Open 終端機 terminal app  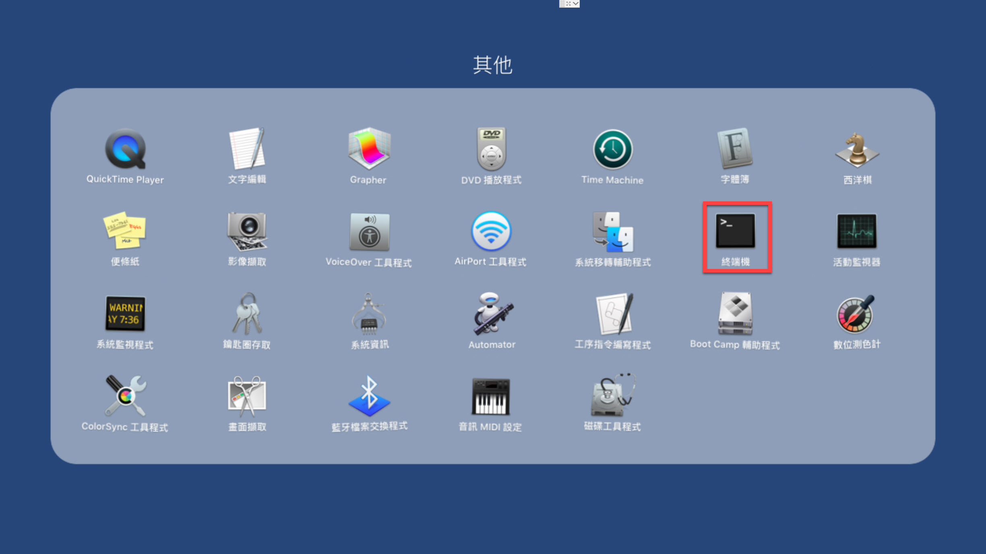point(735,231)
